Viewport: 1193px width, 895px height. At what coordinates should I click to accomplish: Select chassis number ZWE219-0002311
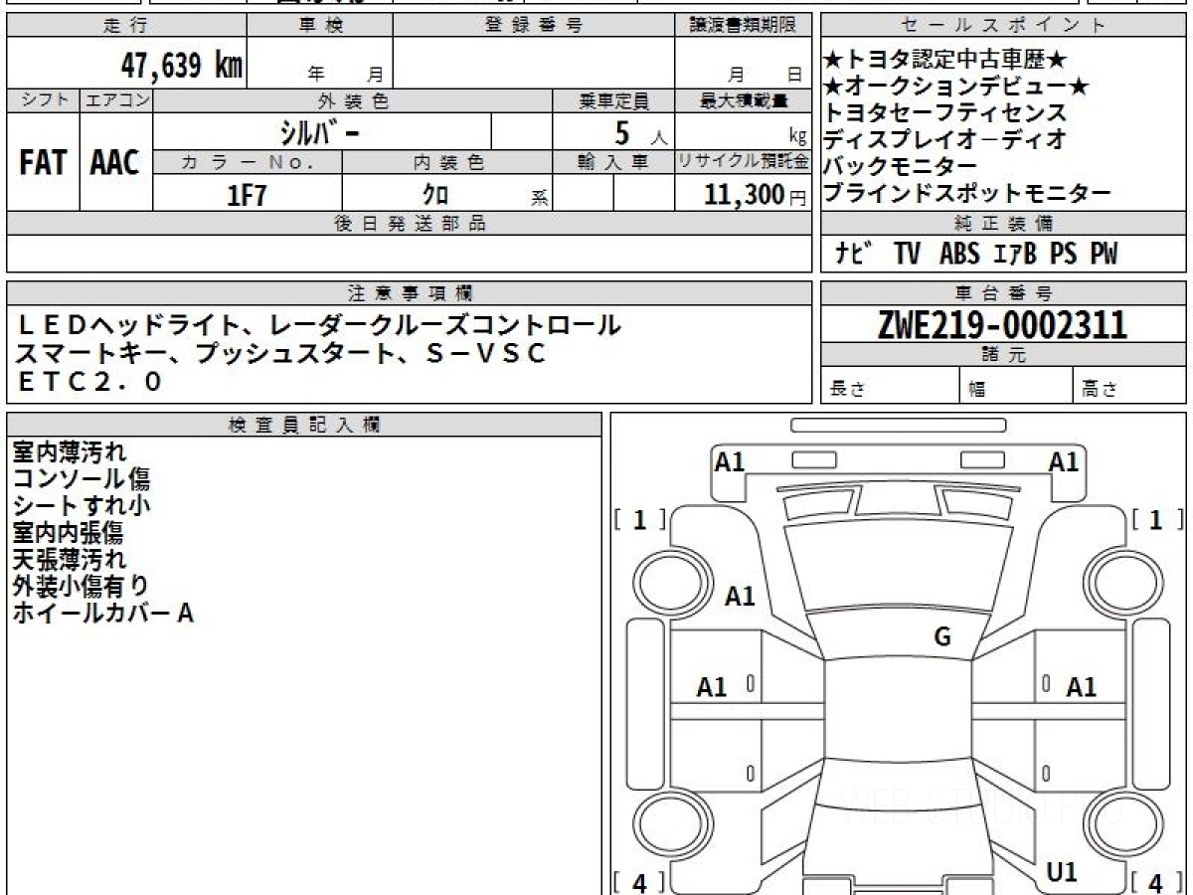[1003, 325]
